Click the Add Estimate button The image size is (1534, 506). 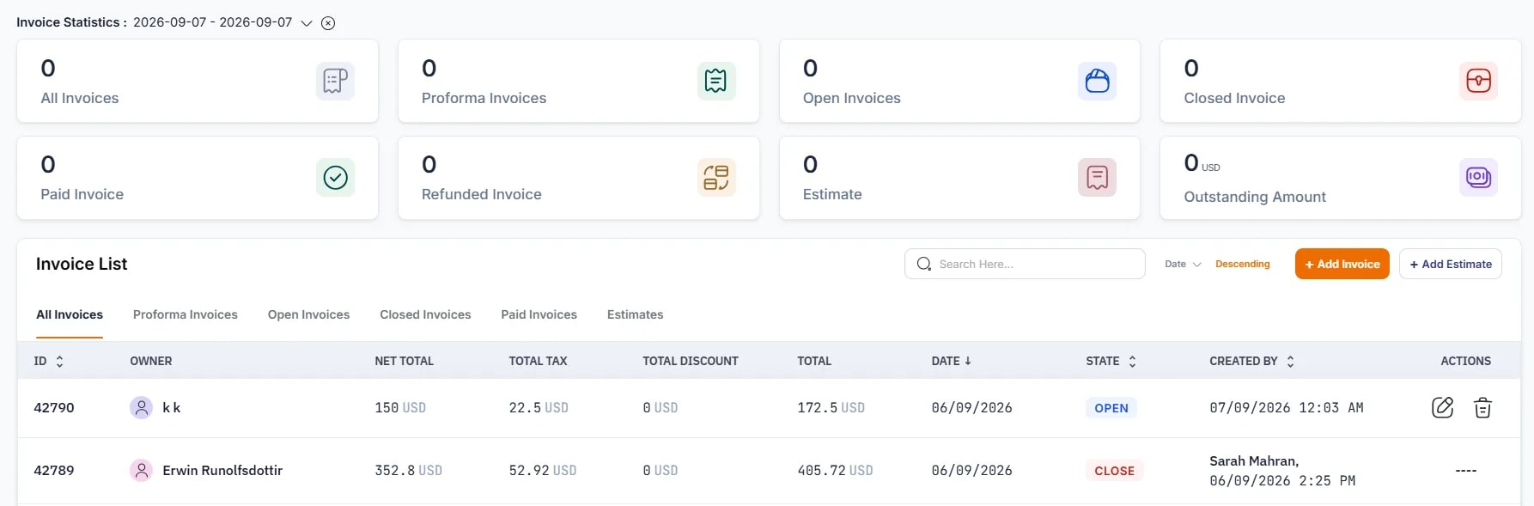tap(1450, 264)
